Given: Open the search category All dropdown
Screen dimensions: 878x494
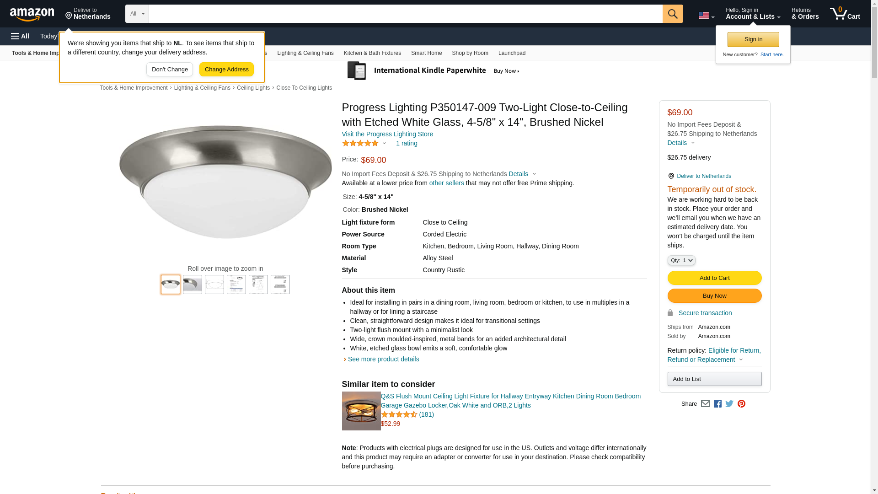Looking at the screenshot, I should coord(137,14).
